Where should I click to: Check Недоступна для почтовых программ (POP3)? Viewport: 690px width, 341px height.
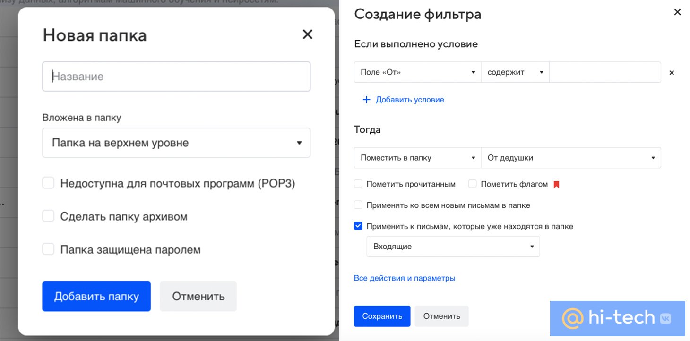click(48, 183)
